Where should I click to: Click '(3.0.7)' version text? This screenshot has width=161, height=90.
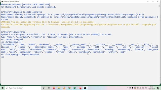140,14
